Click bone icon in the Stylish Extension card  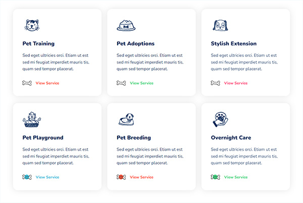[x=216, y=83]
